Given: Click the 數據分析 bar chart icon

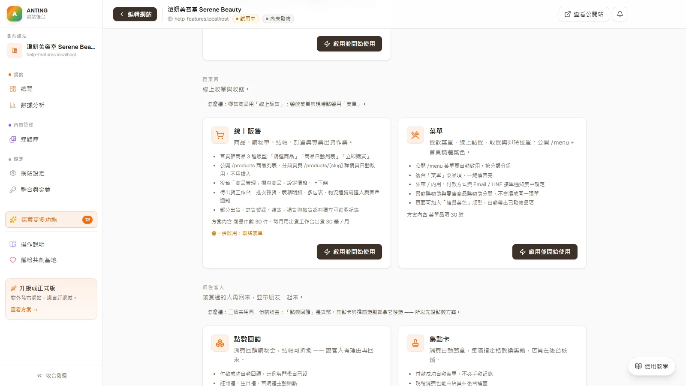Looking at the screenshot, I should [13, 105].
